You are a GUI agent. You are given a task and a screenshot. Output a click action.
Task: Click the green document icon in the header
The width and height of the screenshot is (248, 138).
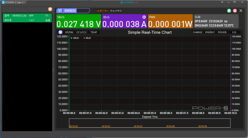pos(229,11)
